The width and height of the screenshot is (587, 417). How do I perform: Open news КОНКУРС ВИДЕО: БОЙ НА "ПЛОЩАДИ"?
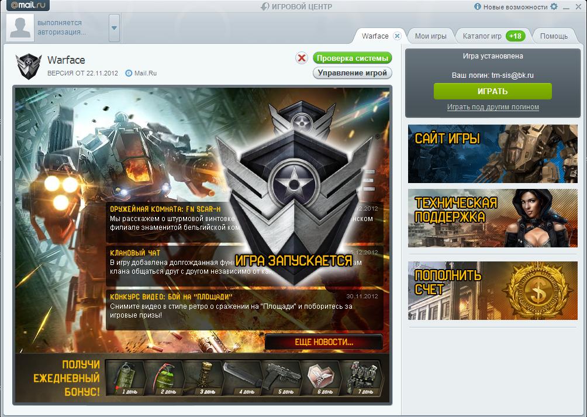click(171, 297)
